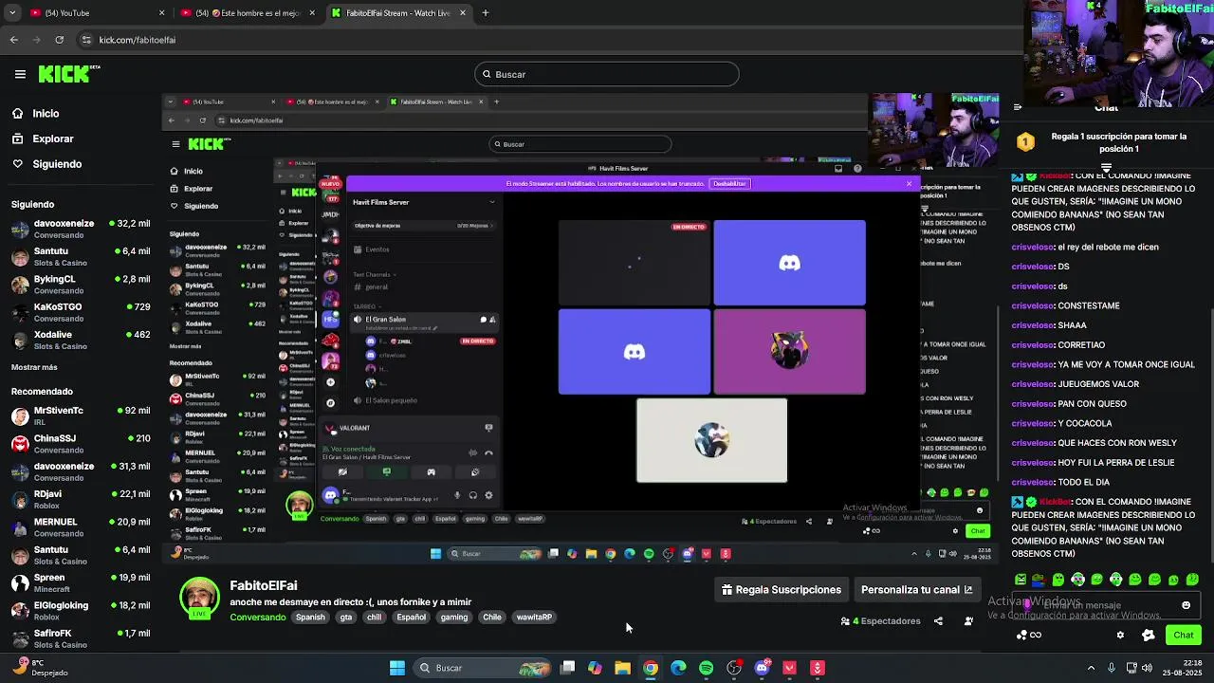Open recommended channel MERNUEL
This screenshot has height=683, width=1214.
coord(81,526)
